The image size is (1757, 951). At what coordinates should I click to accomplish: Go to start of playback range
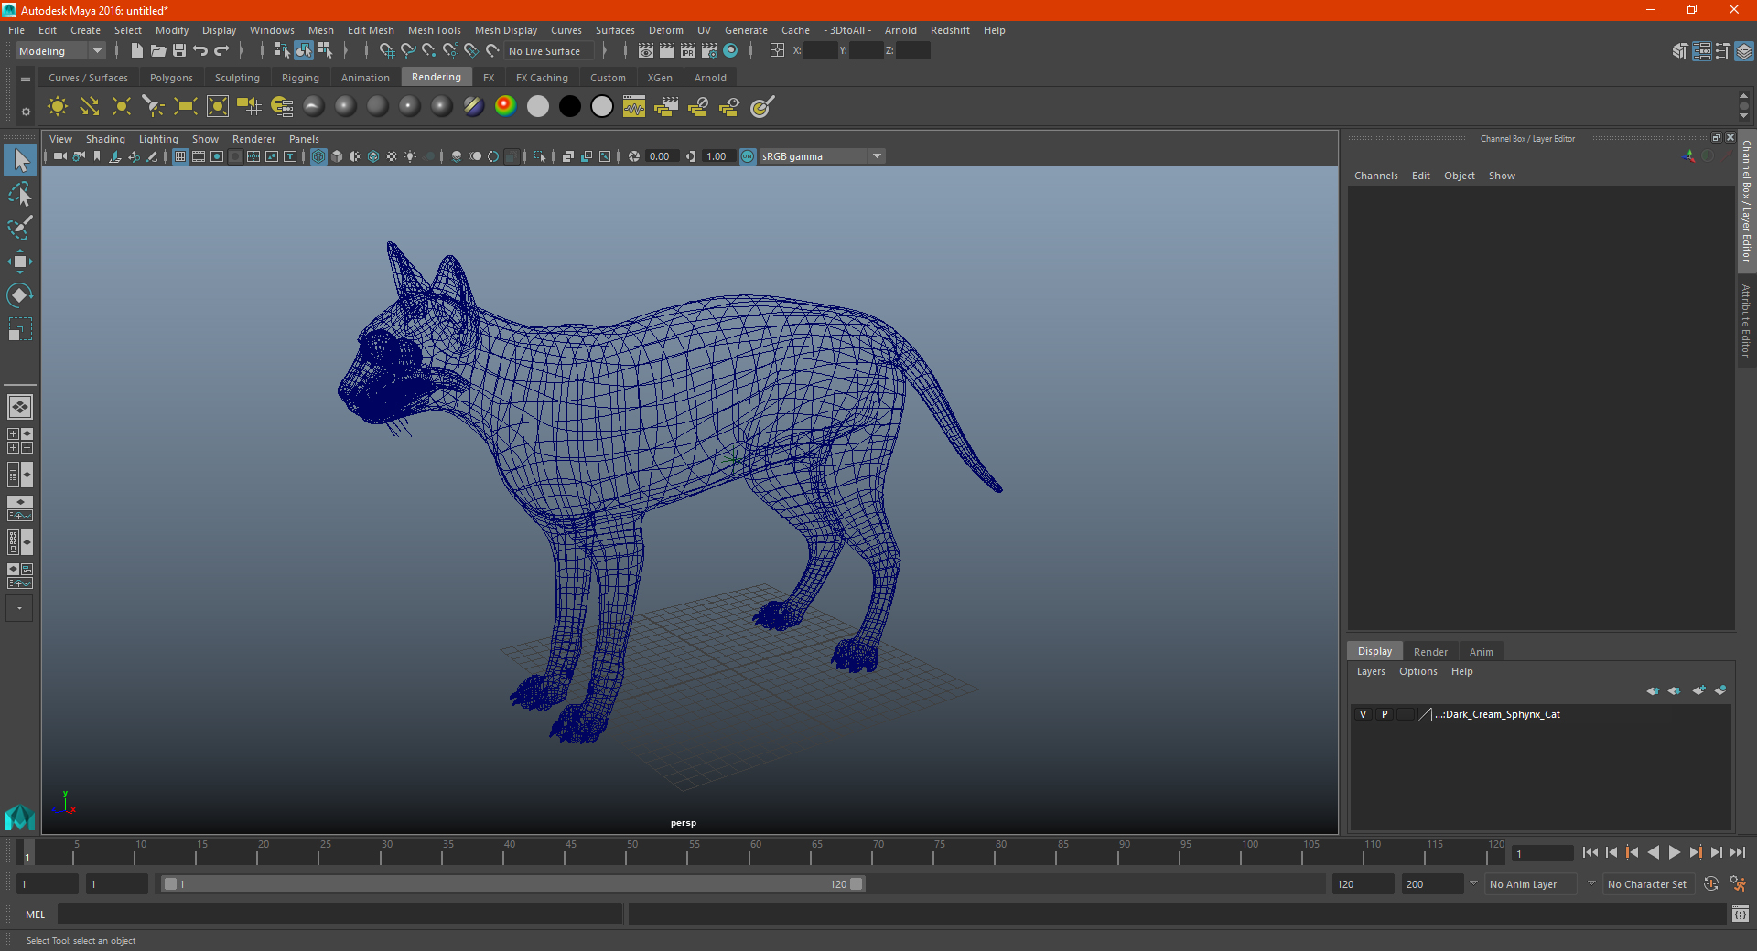tap(1590, 852)
